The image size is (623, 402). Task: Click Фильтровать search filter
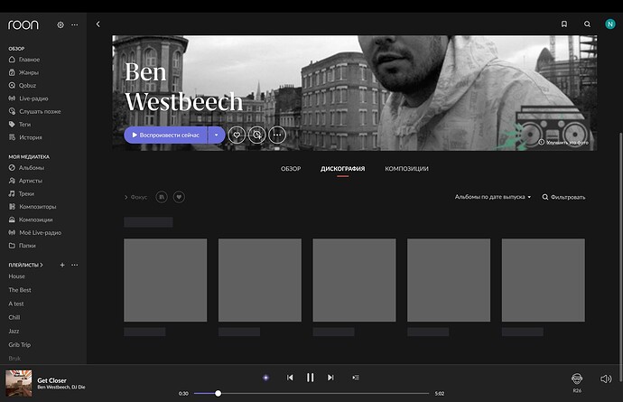tap(563, 197)
